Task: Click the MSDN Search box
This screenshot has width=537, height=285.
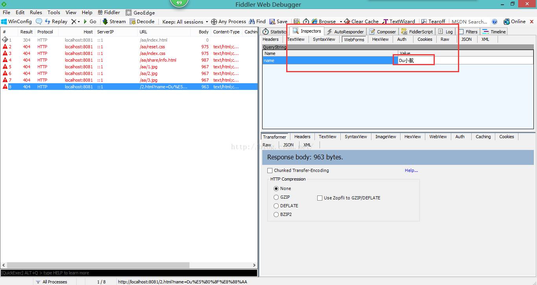Action: (469, 22)
